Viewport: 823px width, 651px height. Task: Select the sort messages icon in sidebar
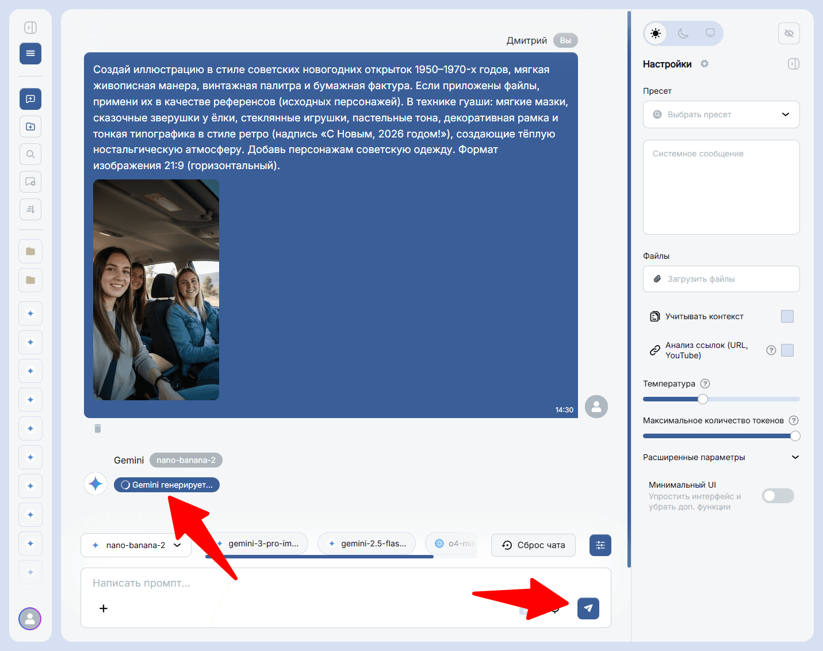[30, 209]
